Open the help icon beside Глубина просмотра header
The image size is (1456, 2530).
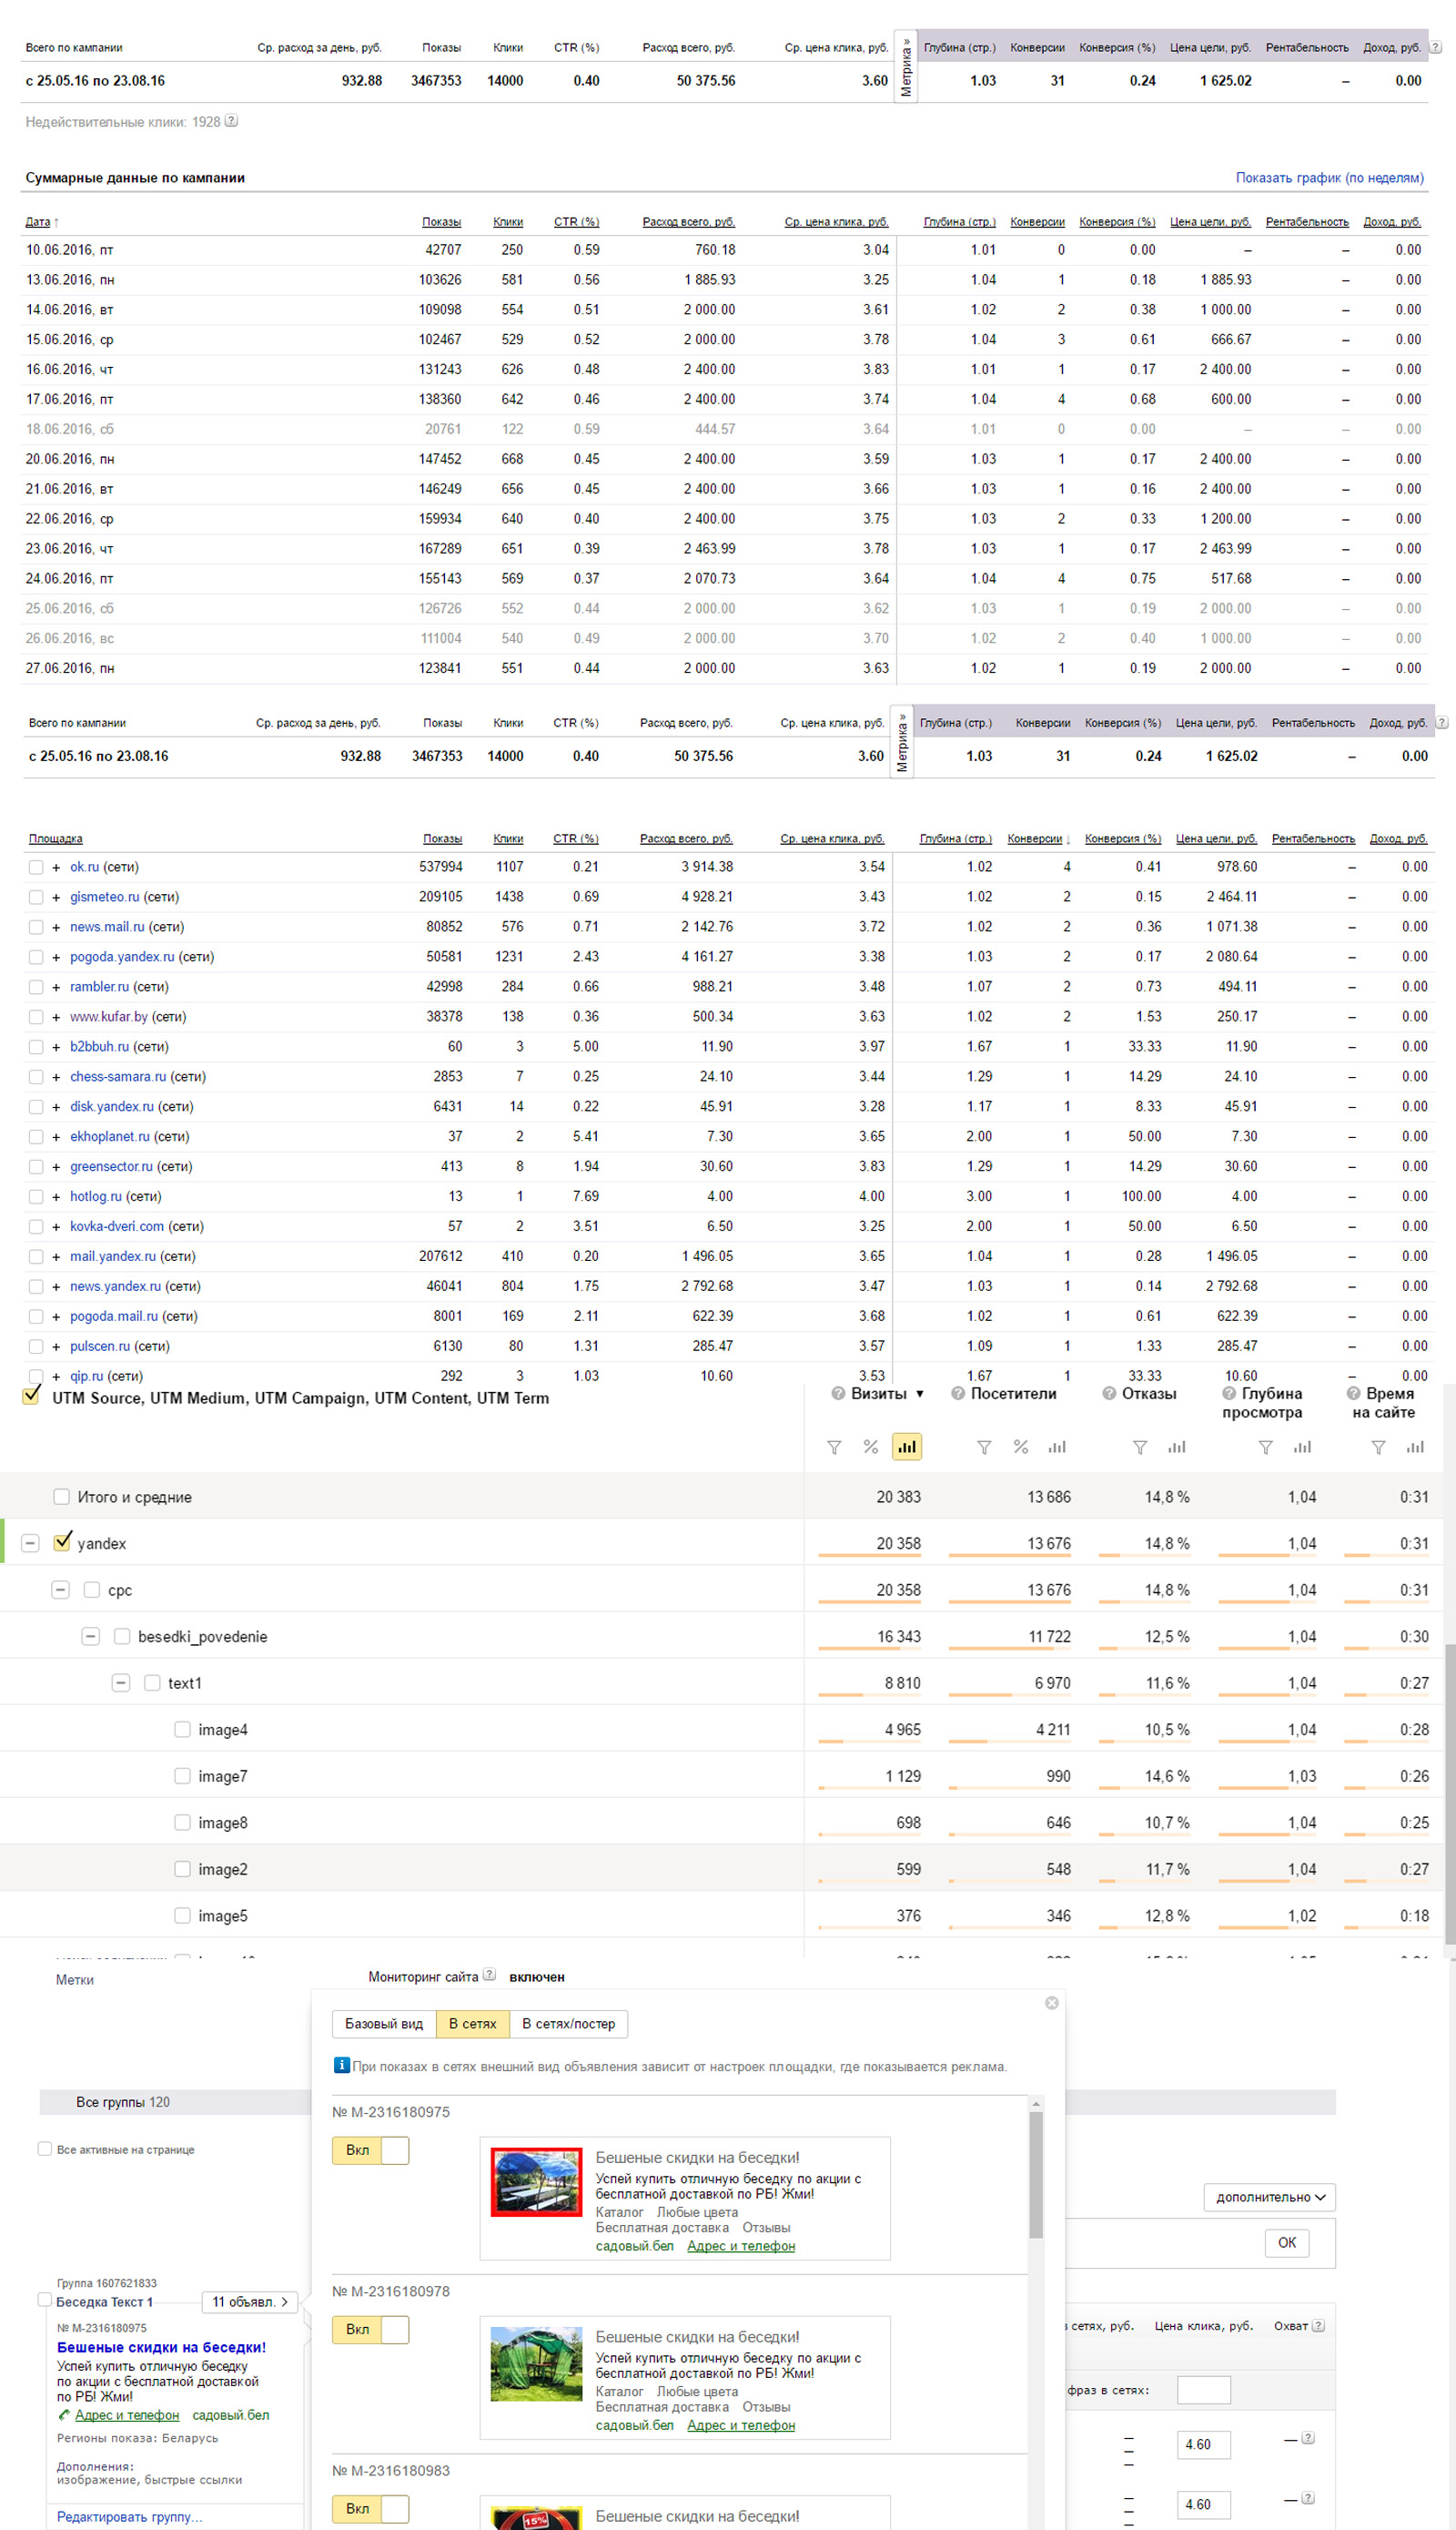point(1229,1394)
